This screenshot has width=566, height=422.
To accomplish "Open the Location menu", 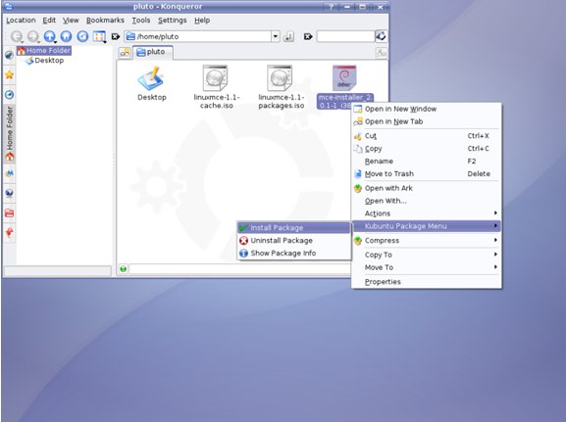I will coord(21,21).
